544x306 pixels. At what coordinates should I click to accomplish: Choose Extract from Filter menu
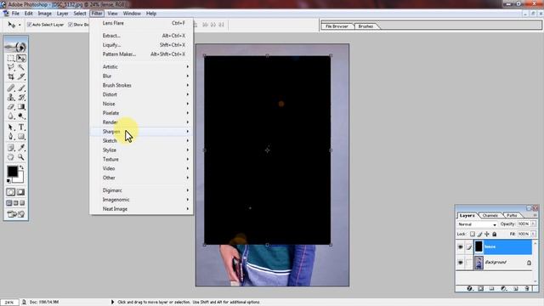click(142, 36)
